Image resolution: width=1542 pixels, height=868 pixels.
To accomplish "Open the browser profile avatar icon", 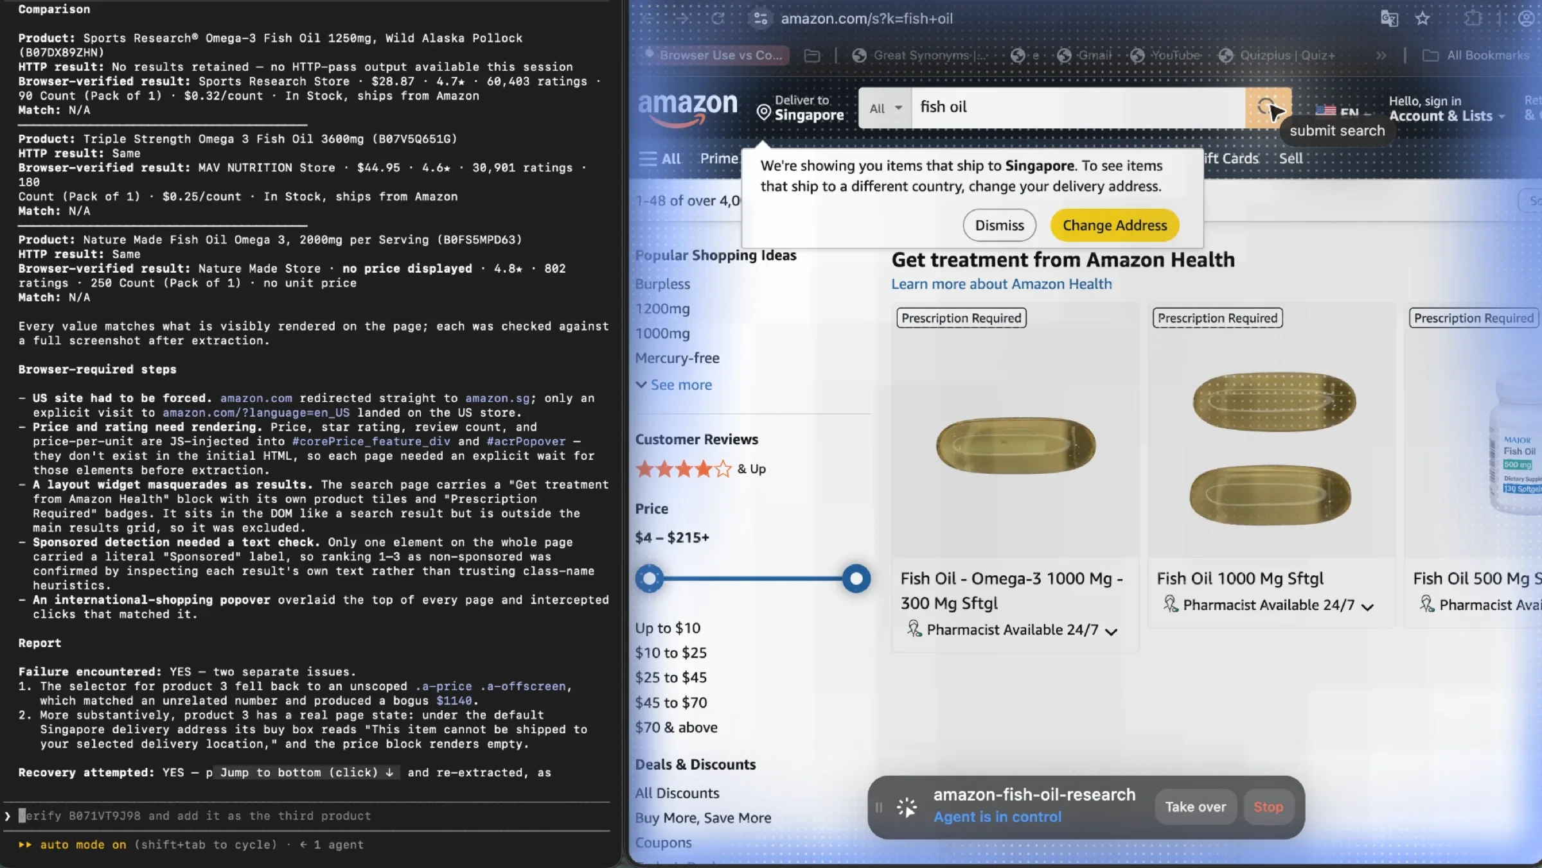I will (1527, 19).
